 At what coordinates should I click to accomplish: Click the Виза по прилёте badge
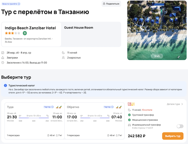click(11, 4)
